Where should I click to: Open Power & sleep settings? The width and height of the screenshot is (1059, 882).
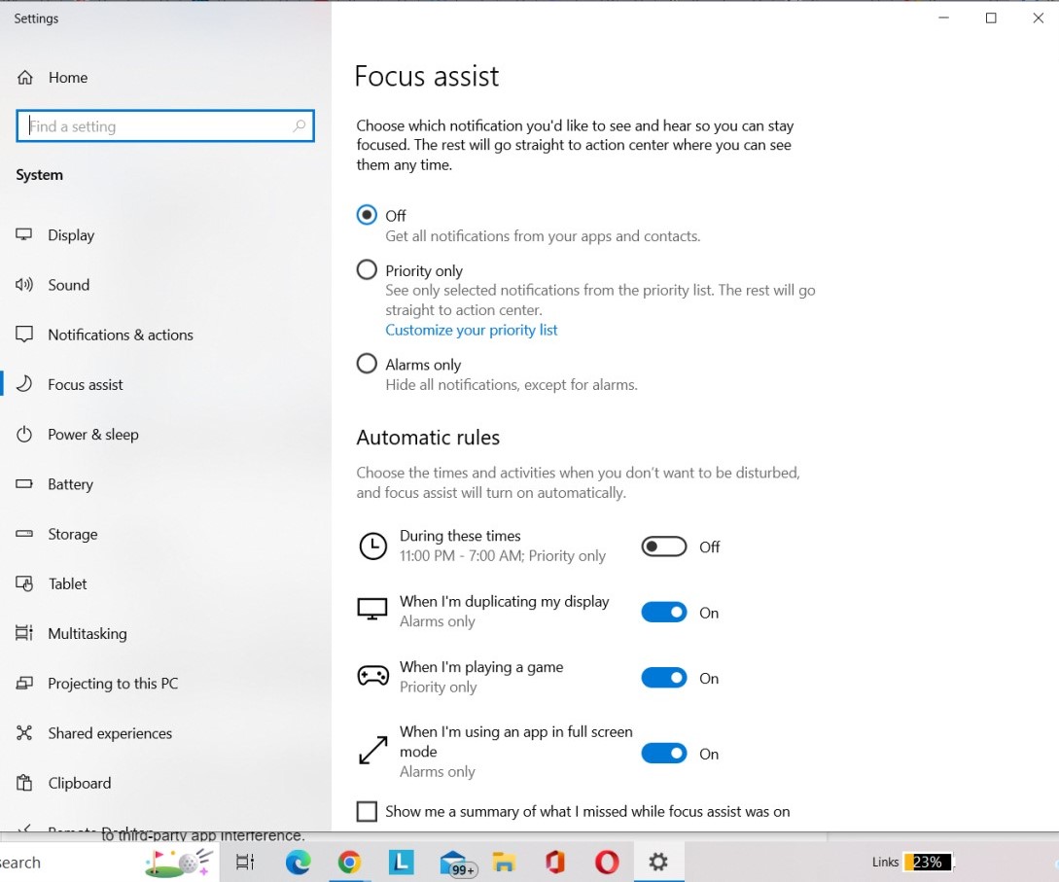pos(93,435)
